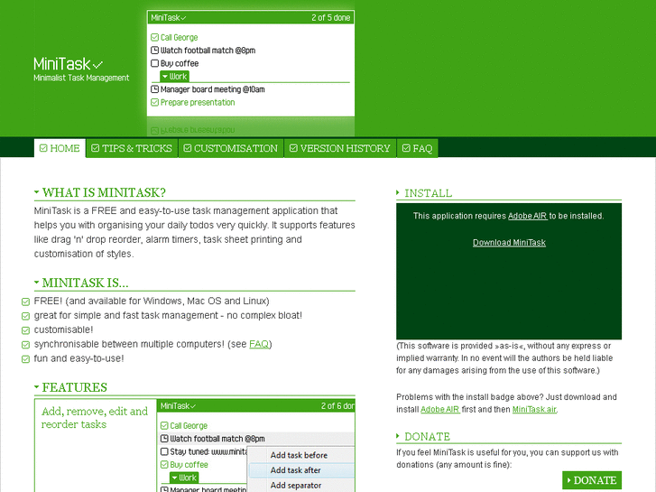Image resolution: width=656 pixels, height=492 pixels.
Task: Click the checkbox icon on the HOME tab
Action: pyautogui.click(x=43, y=148)
